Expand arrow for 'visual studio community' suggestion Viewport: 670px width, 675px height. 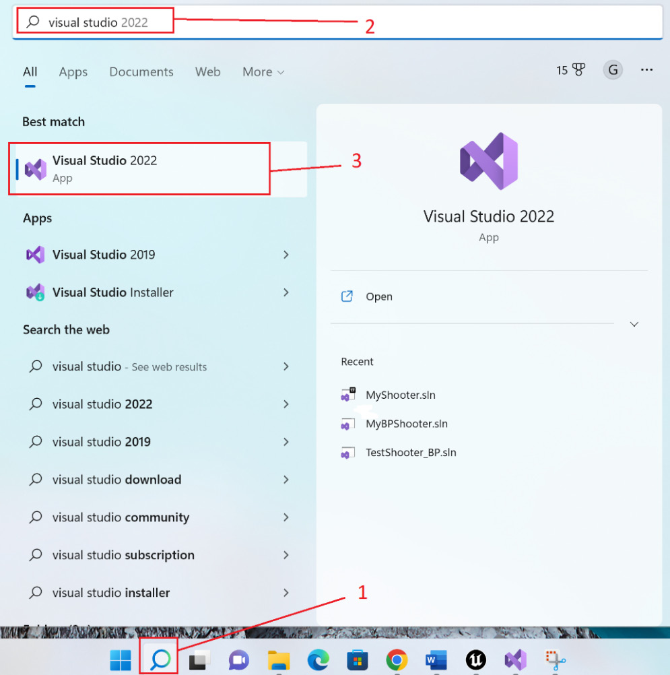286,517
